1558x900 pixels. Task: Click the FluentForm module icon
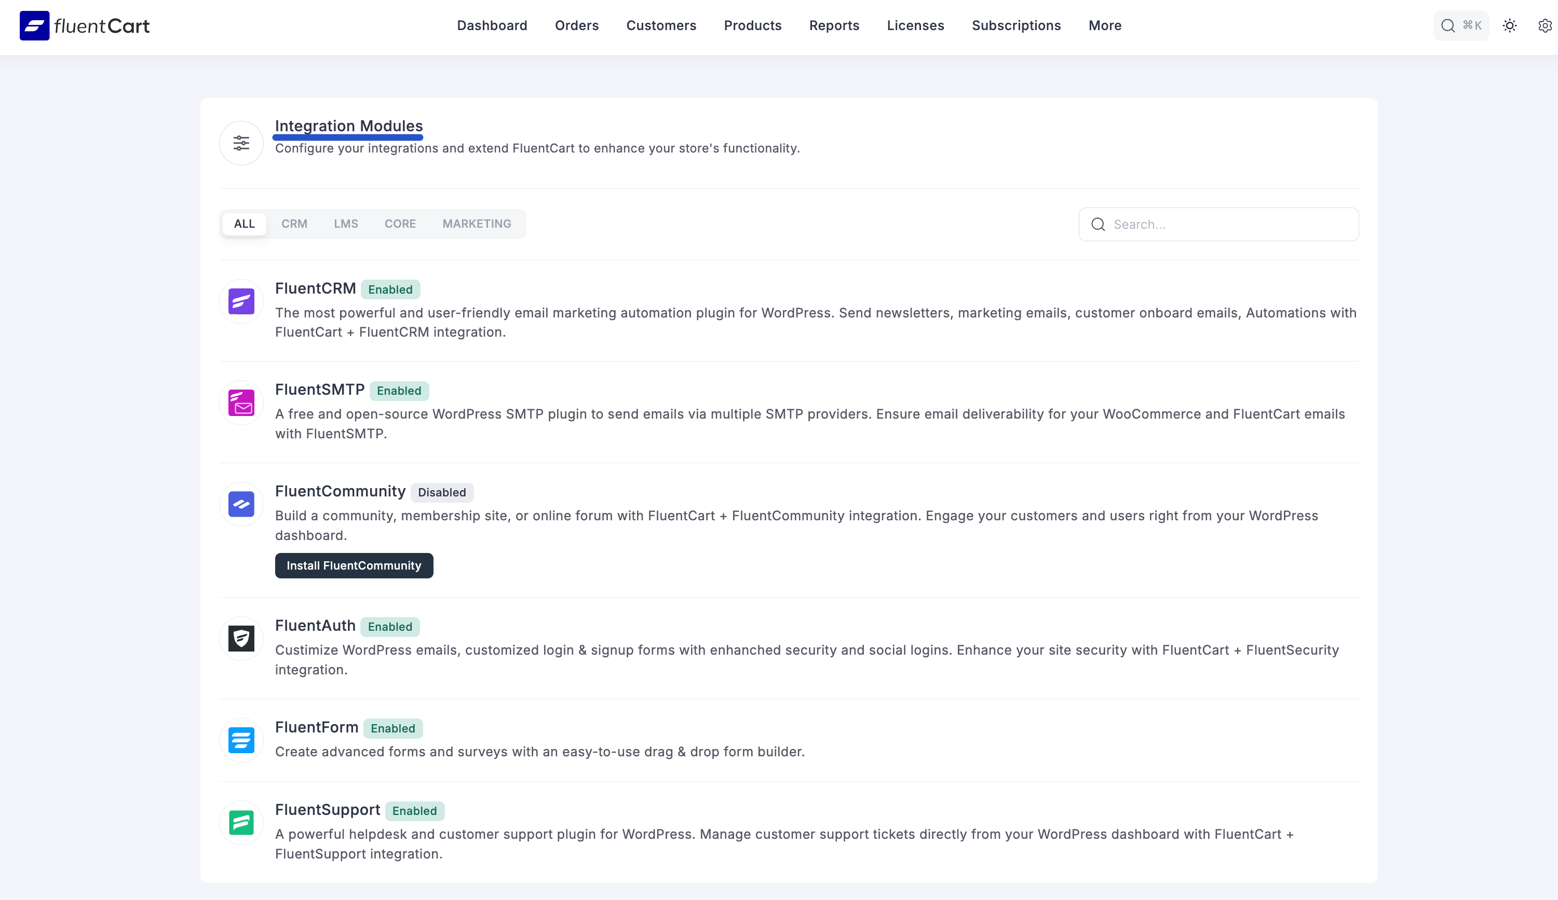click(241, 740)
